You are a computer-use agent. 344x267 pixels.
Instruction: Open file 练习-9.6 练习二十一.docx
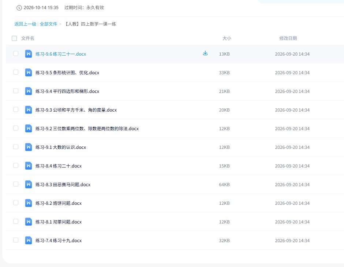tap(61, 54)
